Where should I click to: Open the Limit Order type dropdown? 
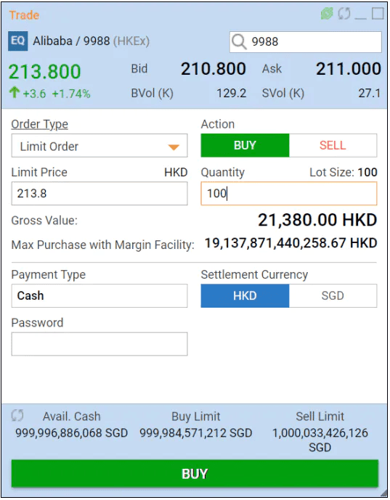99,146
